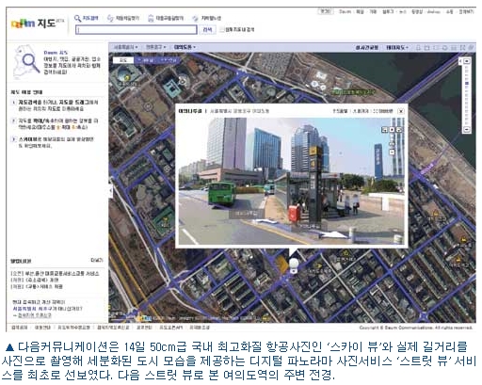Open the first footer link at bottom left
482x385 pixels.
coord(20,328)
